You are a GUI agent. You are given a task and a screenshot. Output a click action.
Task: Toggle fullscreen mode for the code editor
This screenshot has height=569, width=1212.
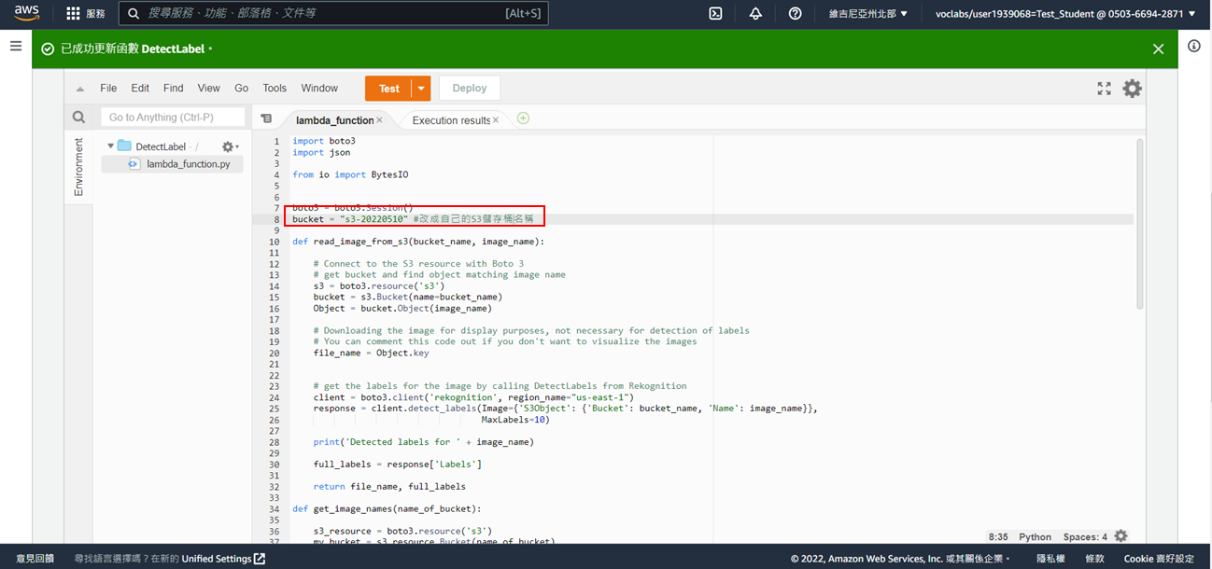pyautogui.click(x=1104, y=89)
